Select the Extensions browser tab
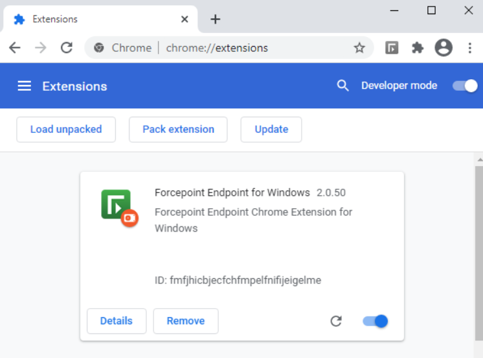 97,19
